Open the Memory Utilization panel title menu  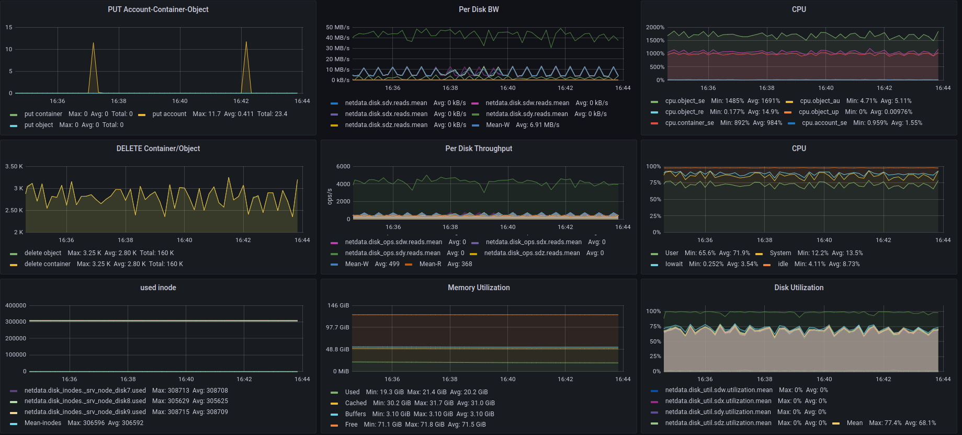(x=478, y=288)
